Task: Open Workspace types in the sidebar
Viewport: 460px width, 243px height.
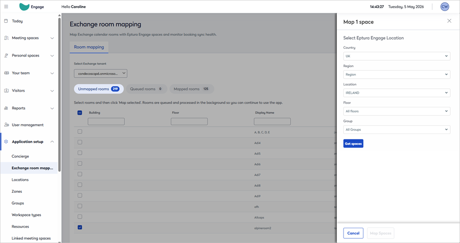Action: (26, 215)
